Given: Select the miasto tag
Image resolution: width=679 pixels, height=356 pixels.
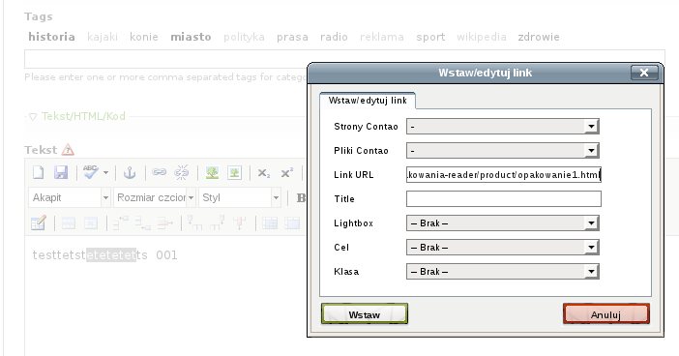Looking at the screenshot, I should (191, 37).
